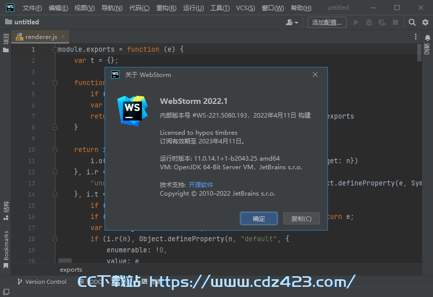Maximize the WebStorm window
This screenshot has height=297, width=433.
coord(397,8)
